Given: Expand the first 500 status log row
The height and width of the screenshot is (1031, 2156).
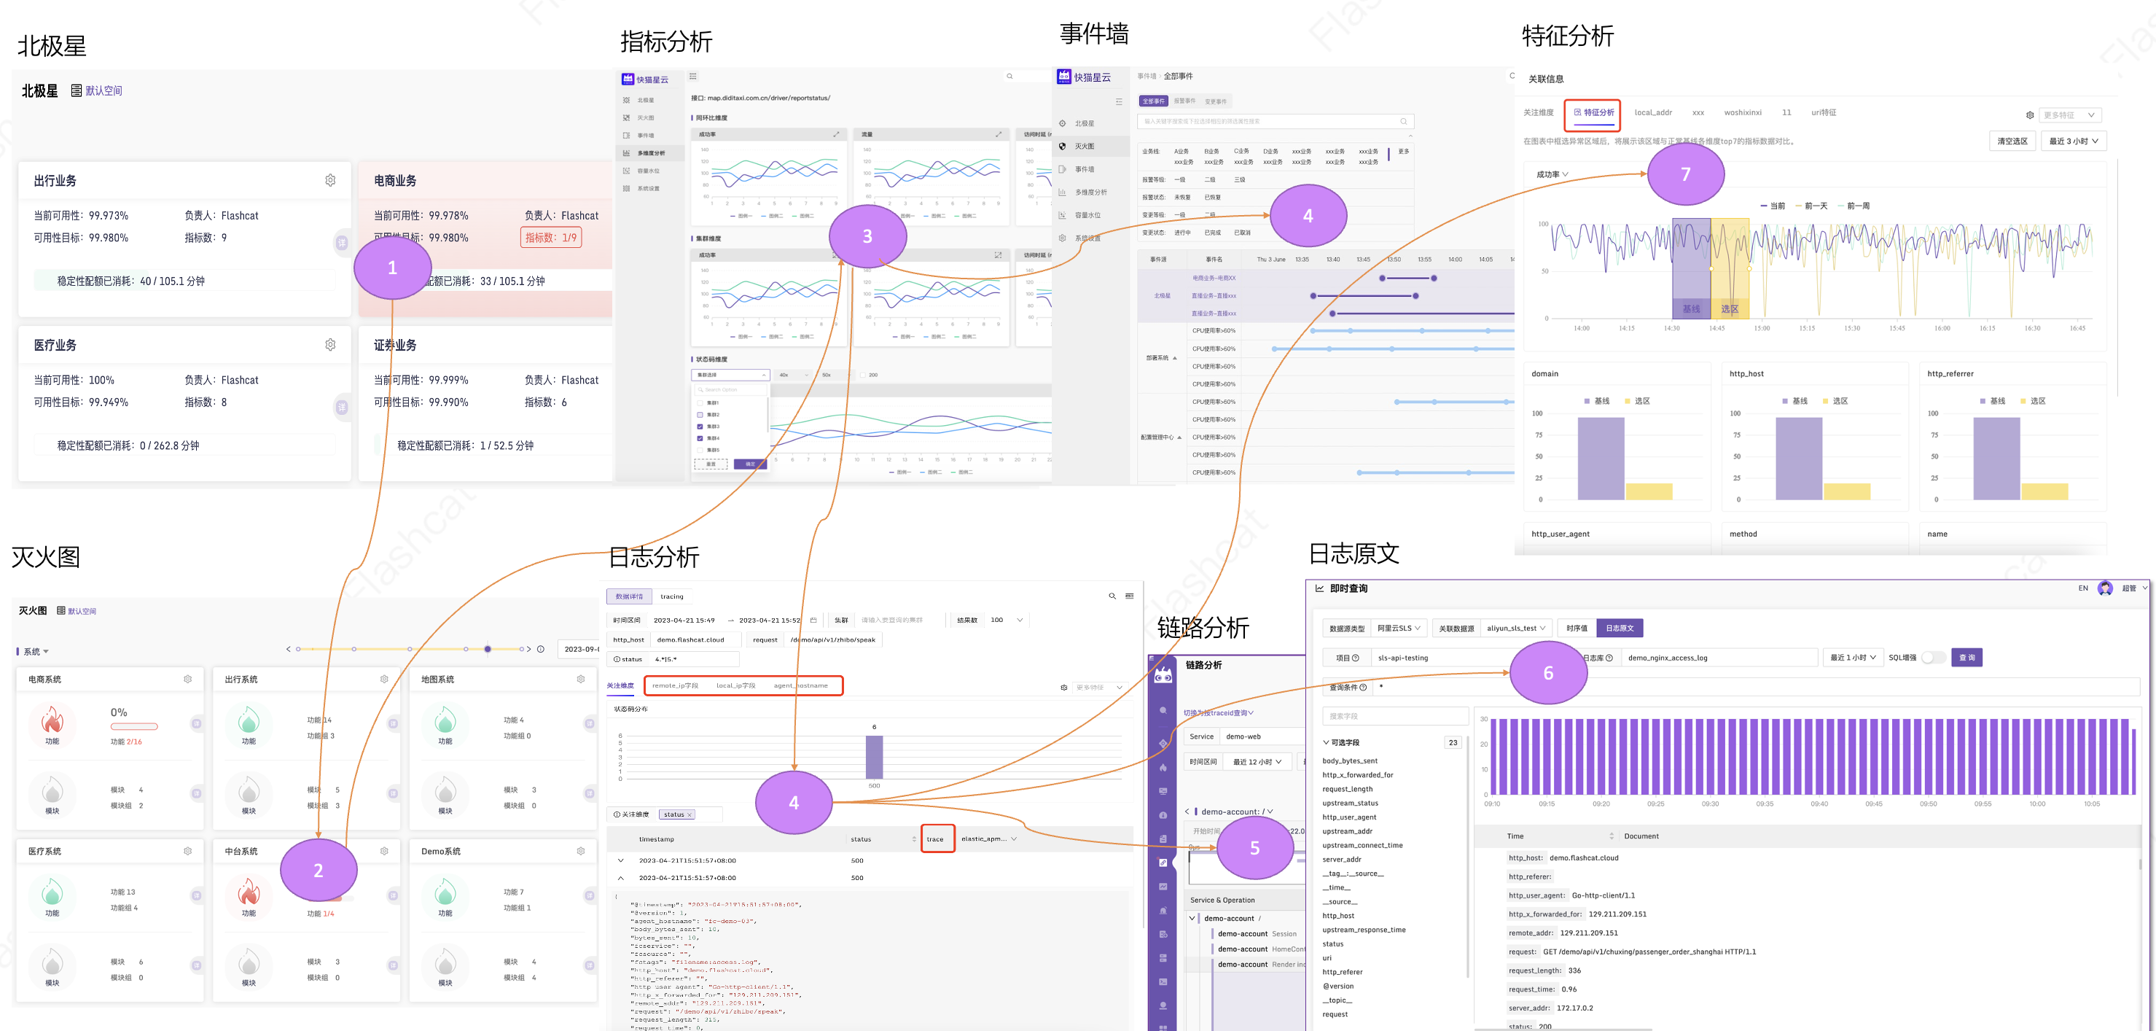Looking at the screenshot, I should 621,860.
